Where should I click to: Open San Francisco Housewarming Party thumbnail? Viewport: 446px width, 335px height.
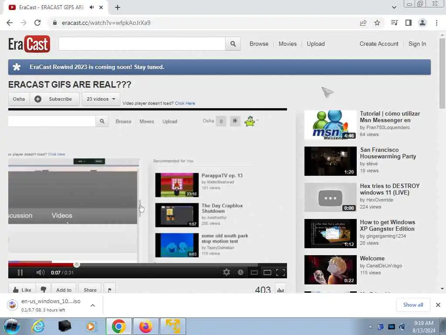330,161
